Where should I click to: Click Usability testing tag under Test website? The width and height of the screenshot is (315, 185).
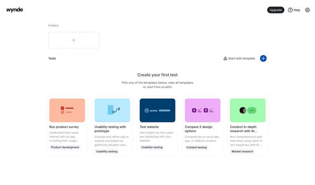[152, 147]
